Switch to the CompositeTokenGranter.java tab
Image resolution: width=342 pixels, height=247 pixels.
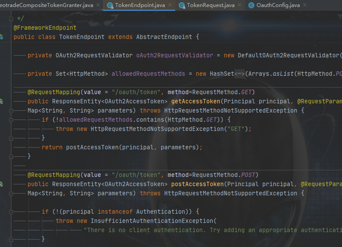(x=46, y=5)
